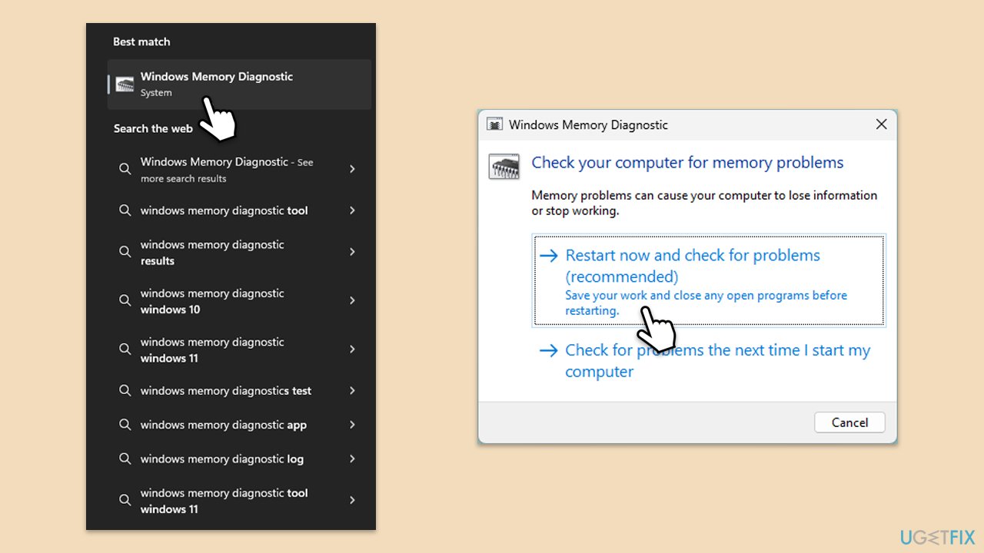Select 'windows memory diagnostic app' suggestion

[x=239, y=425]
